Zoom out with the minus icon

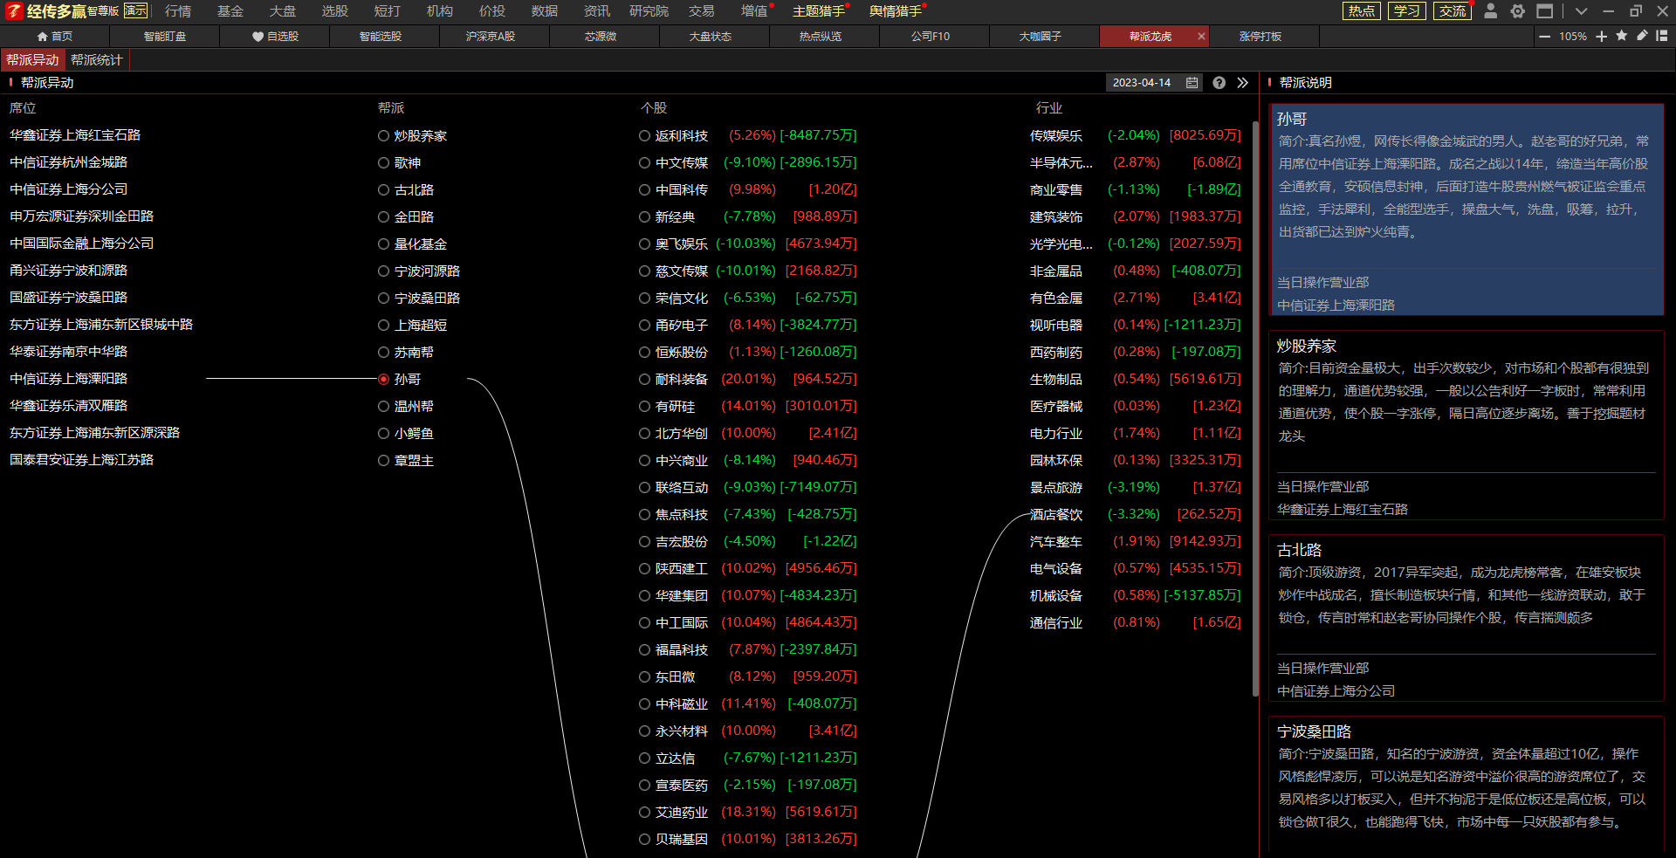[1545, 37]
